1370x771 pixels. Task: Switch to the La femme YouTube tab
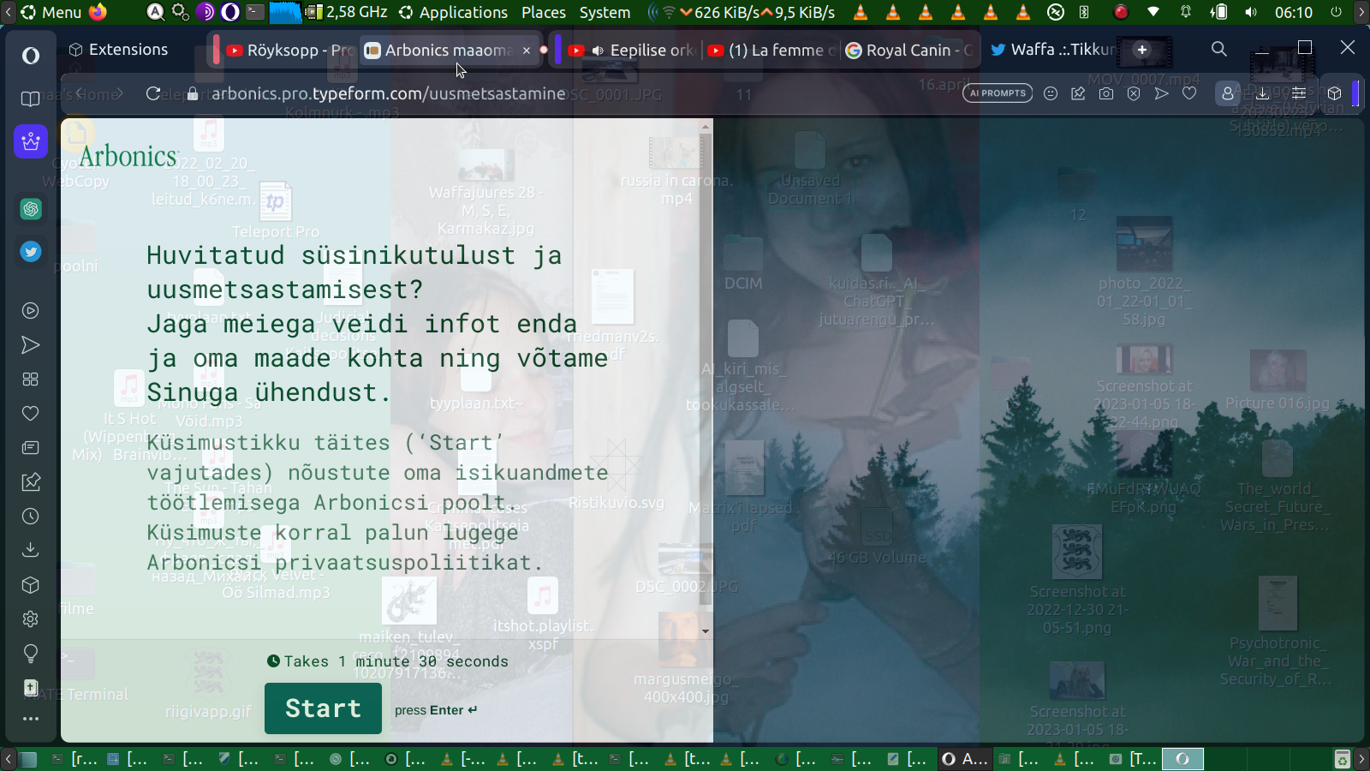771,51
